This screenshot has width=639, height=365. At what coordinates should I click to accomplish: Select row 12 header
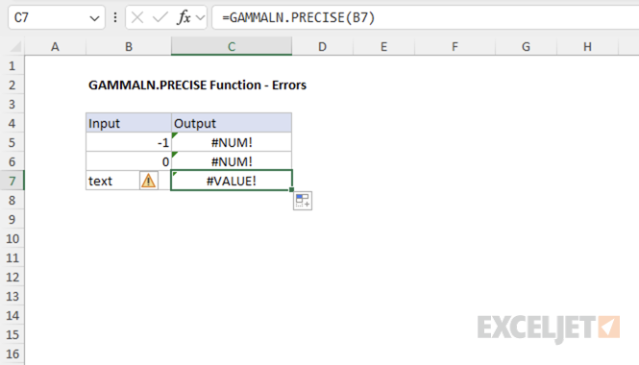(x=12, y=277)
